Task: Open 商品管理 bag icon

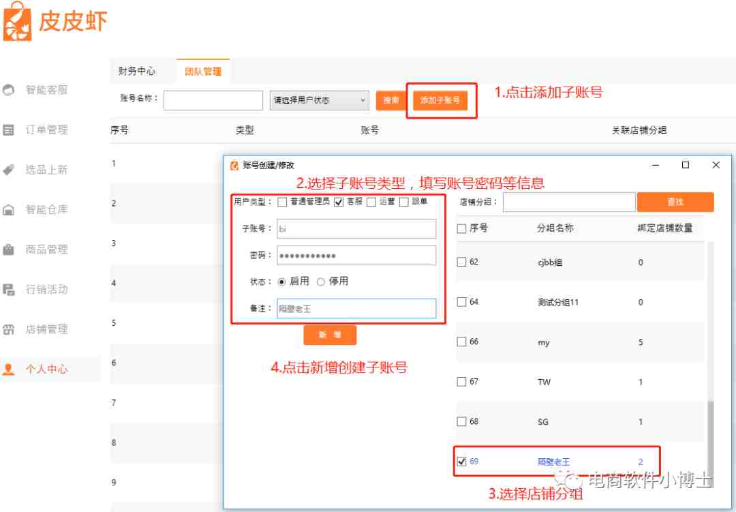Action: 8,250
